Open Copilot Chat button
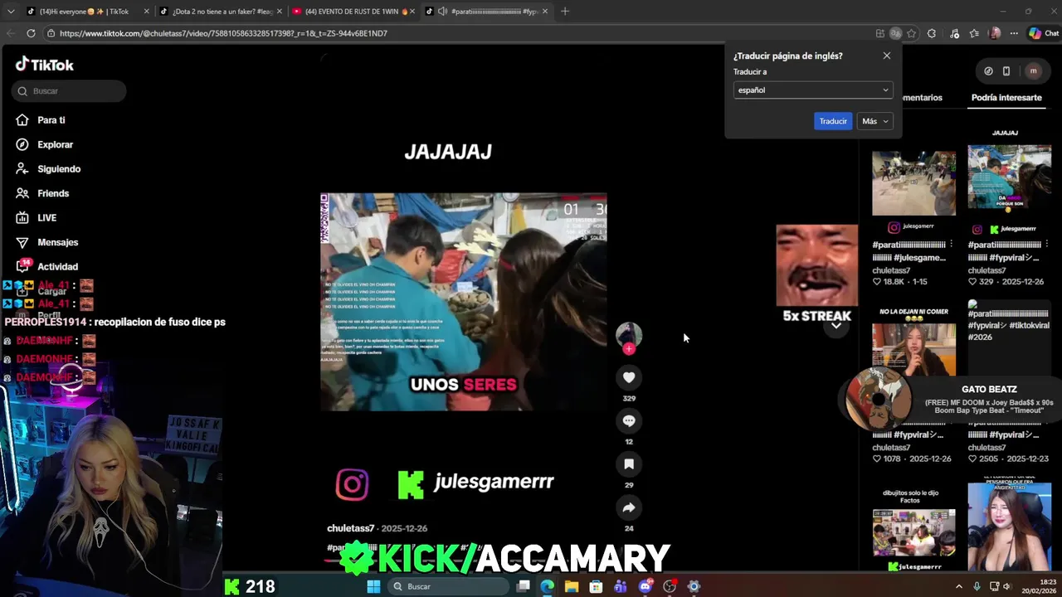The width and height of the screenshot is (1062, 597). coord(1044,33)
